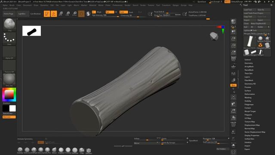Select the Rotate transform icon
The height and width of the screenshot is (155, 275).
(74, 14)
